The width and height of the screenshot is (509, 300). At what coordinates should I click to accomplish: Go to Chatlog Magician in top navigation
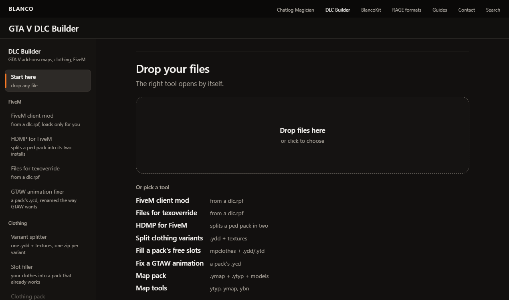click(x=295, y=10)
